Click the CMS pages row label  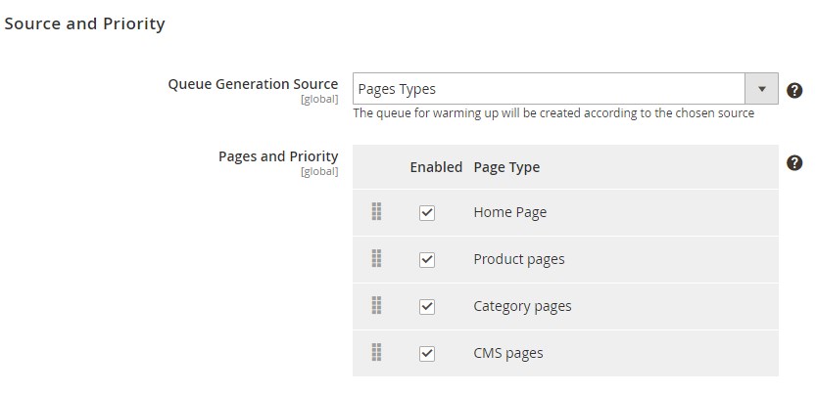coord(507,353)
